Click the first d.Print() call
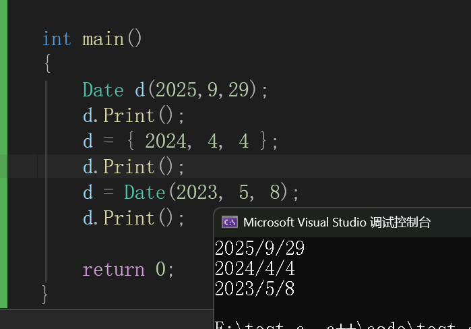This screenshot has height=329, width=471. pyautogui.click(x=133, y=116)
